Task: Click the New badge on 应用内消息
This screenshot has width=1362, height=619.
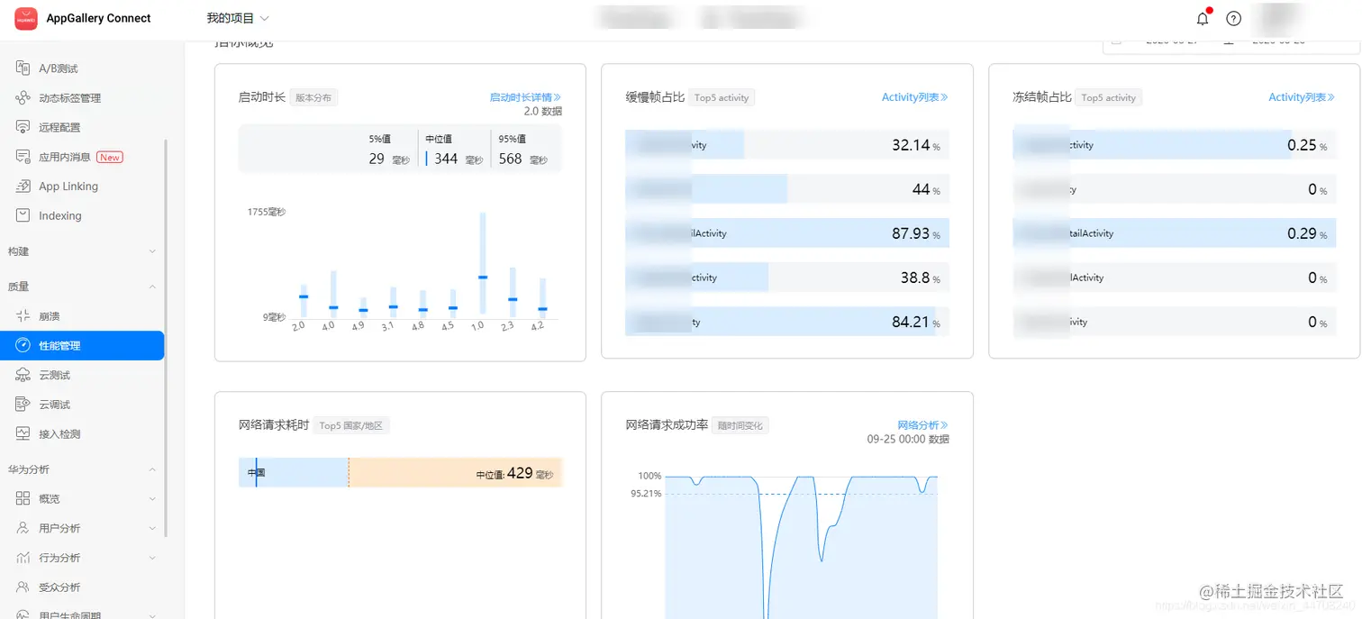Action: click(x=110, y=157)
